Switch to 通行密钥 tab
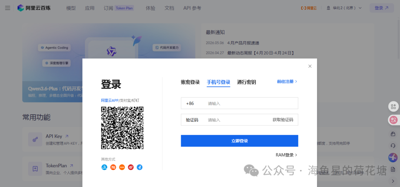The height and width of the screenshot is (187, 400). [246, 82]
